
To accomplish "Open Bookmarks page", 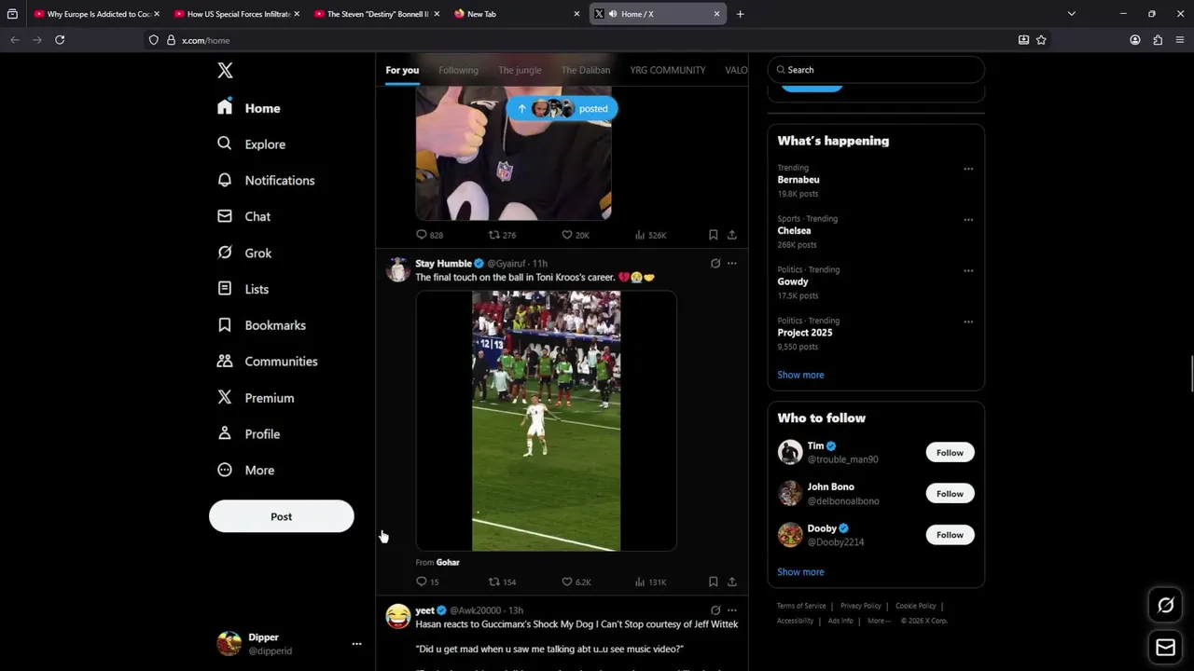I will (261, 325).
